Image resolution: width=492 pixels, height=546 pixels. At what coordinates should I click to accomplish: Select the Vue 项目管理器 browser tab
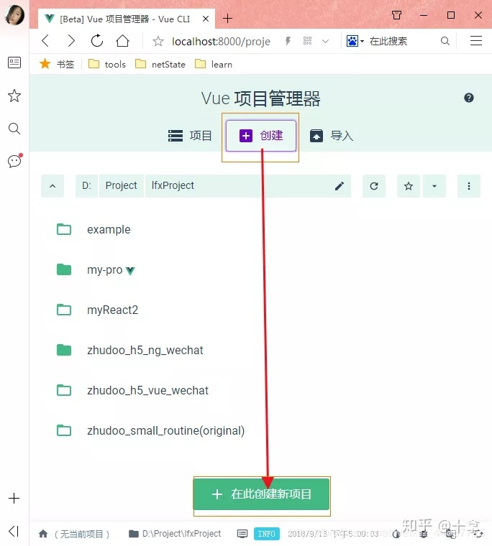click(124, 19)
